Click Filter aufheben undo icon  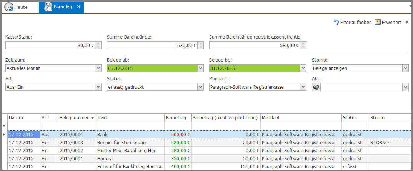pyautogui.click(x=336, y=22)
